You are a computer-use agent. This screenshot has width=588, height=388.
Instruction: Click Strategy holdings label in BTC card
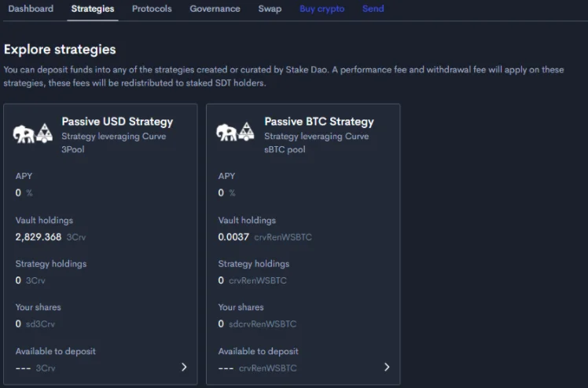[x=254, y=264]
